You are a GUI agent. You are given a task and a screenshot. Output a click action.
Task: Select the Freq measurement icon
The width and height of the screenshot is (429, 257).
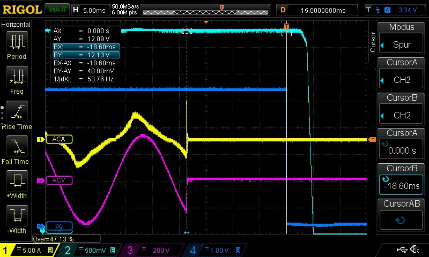coord(16,77)
